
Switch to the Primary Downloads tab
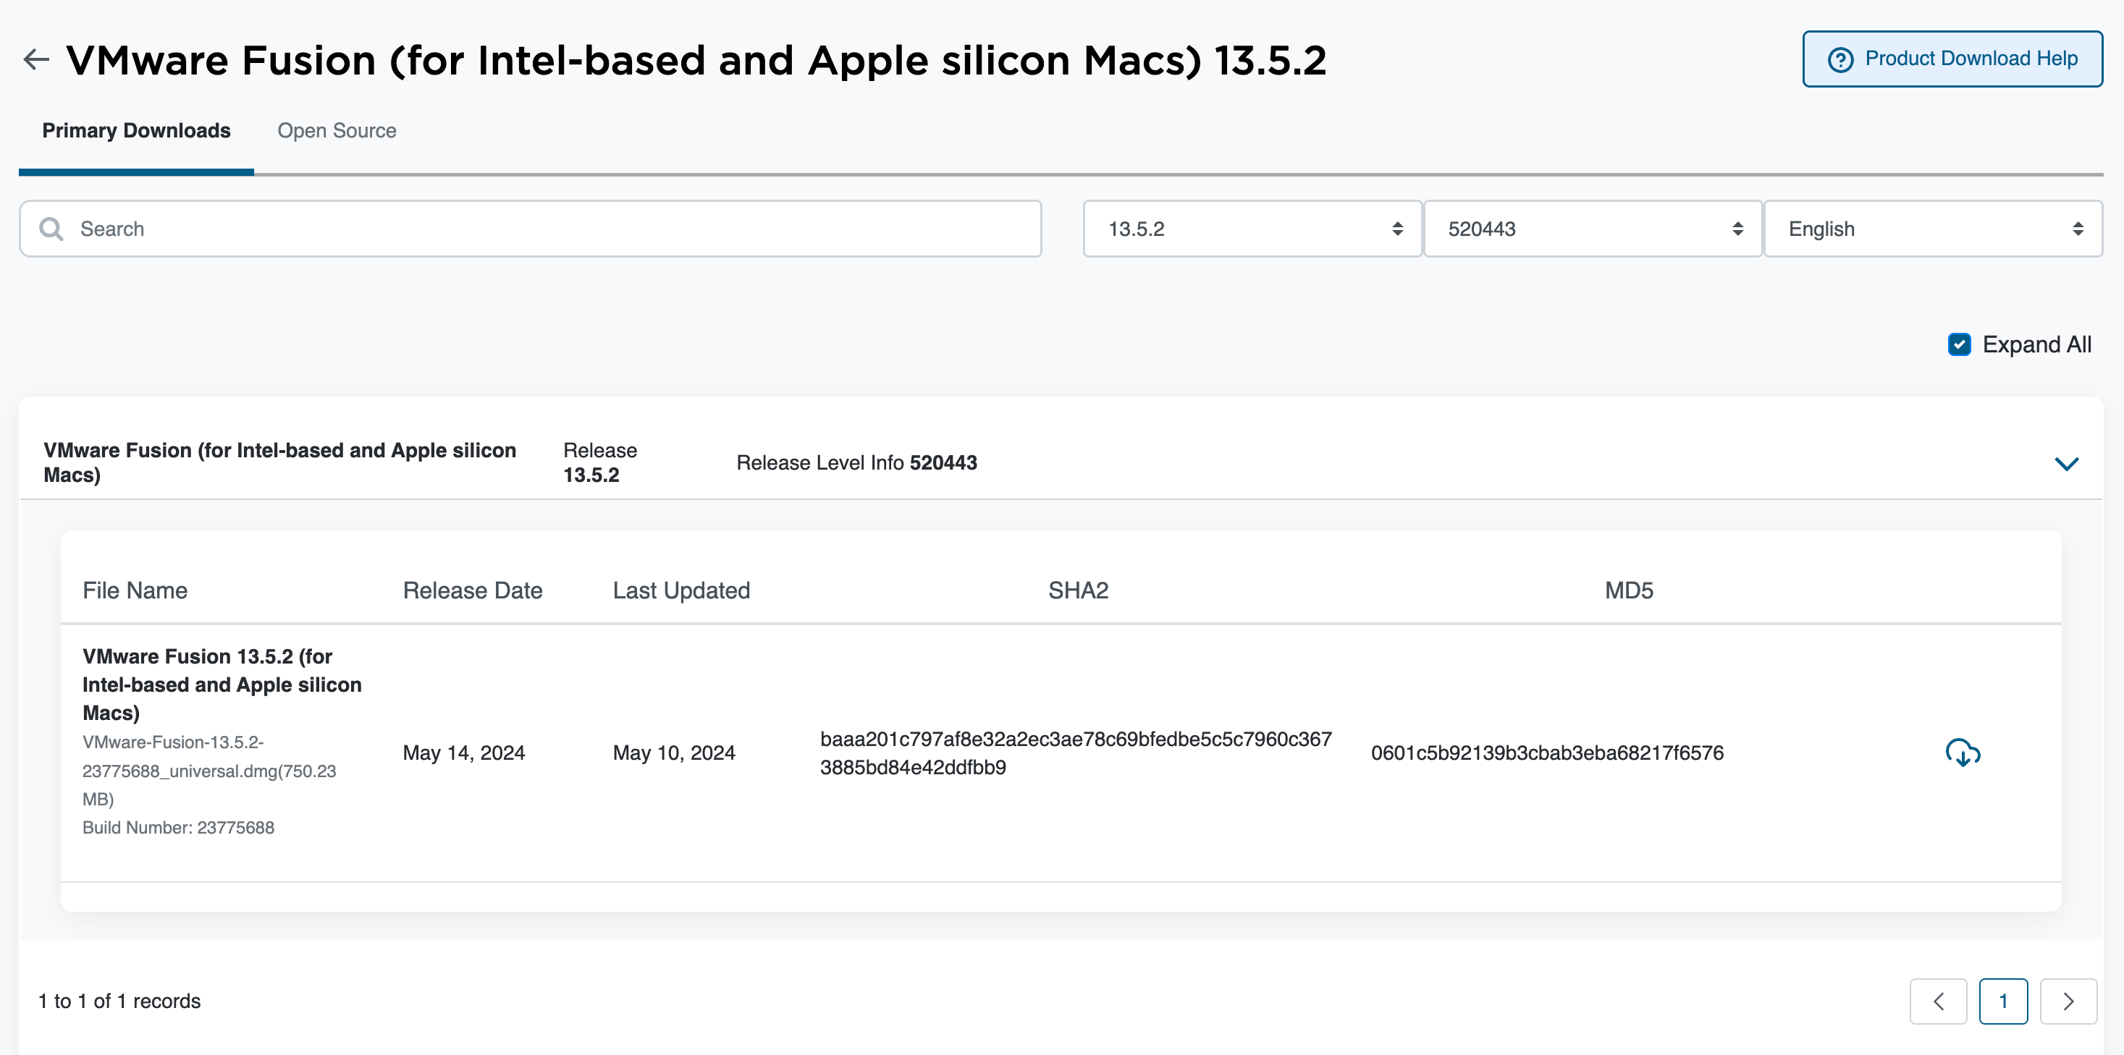[x=136, y=131]
